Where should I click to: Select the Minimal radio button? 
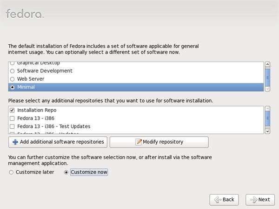coord(12,87)
